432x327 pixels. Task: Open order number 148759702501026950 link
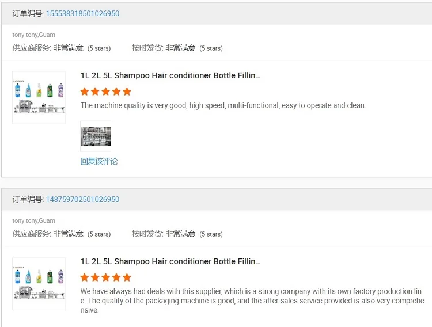tap(82, 199)
